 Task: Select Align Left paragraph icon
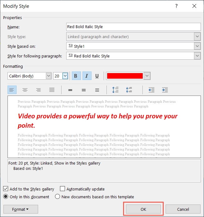click(x=12, y=90)
